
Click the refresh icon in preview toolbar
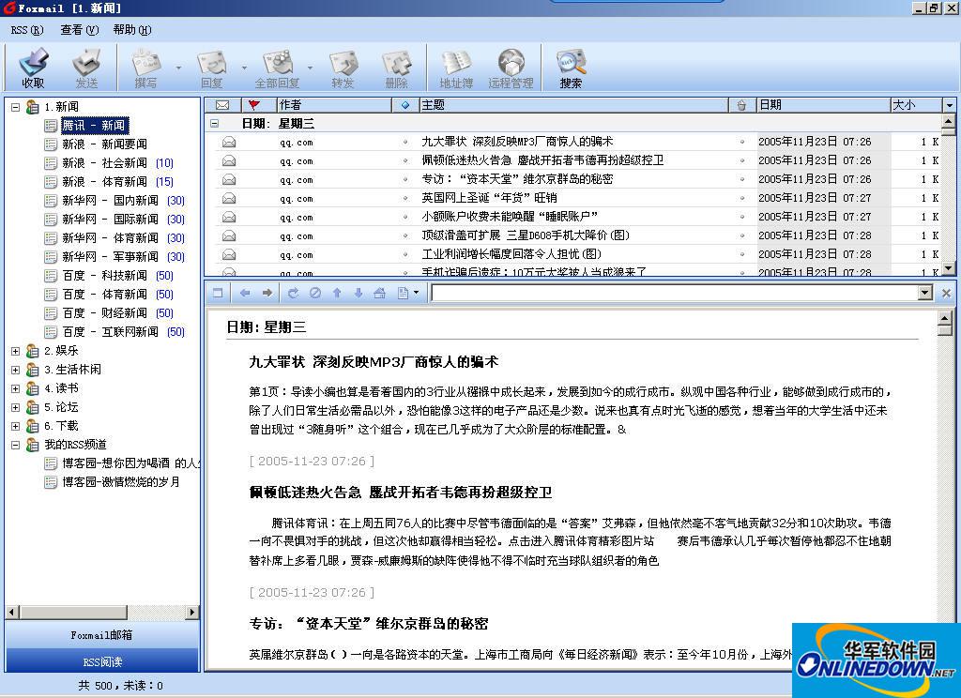(293, 294)
